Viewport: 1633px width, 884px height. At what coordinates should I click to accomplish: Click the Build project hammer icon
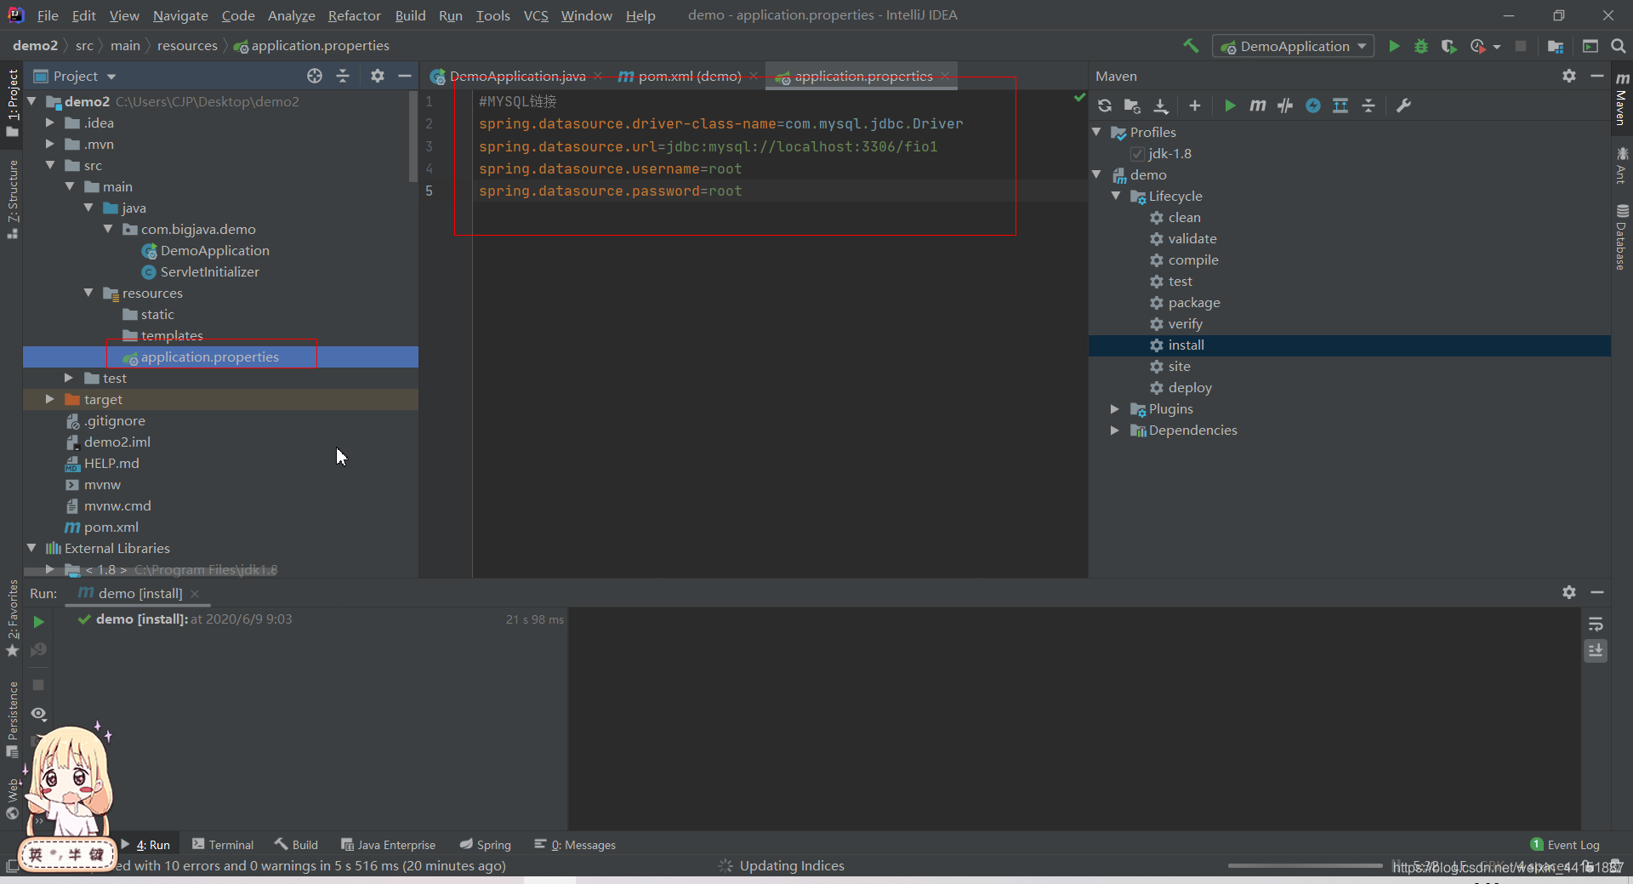click(x=1191, y=46)
